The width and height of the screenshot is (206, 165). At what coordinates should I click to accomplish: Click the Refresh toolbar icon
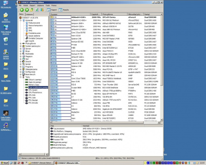pyautogui.click(x=37, y=10)
